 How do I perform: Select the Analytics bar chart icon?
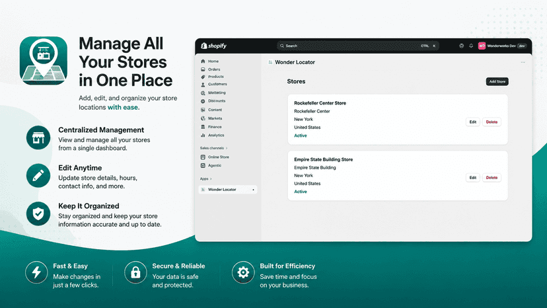(203, 135)
